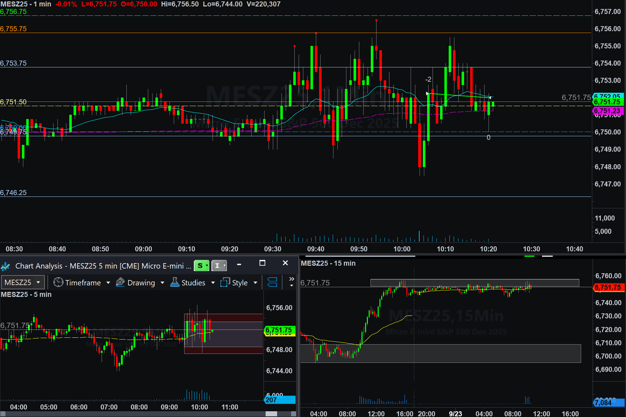Open the Drawing menu label
This screenshot has width=626, height=417.
tap(141, 283)
